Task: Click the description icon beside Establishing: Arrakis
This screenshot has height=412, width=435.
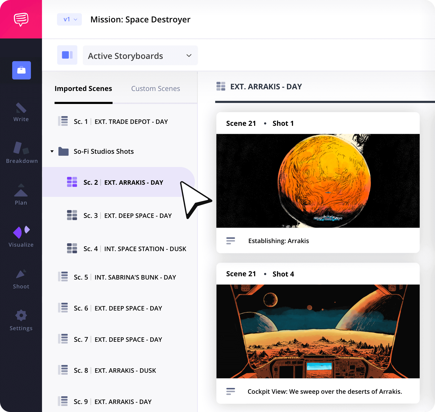Action: coord(231,241)
